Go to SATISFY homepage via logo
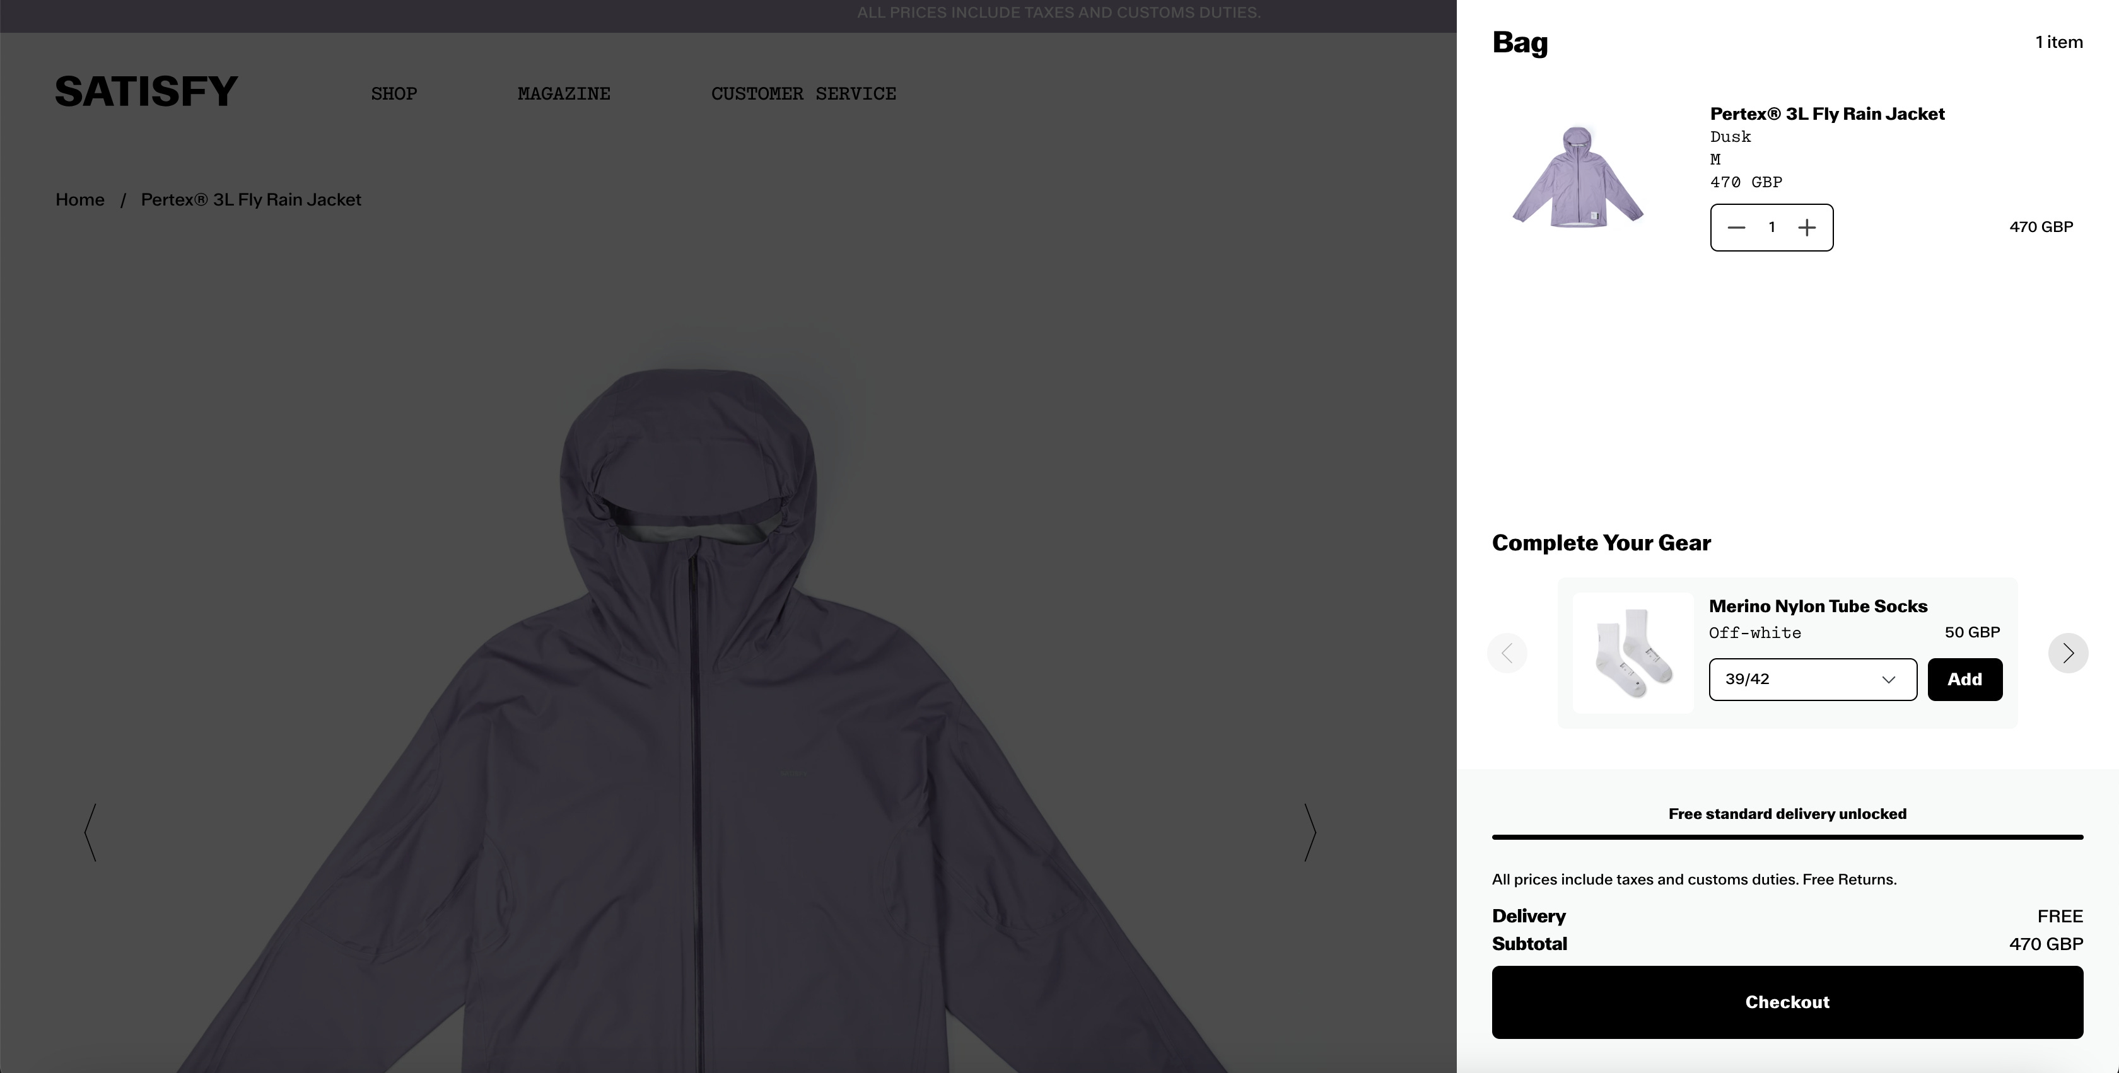Screen dimensions: 2119x1073 146,91
